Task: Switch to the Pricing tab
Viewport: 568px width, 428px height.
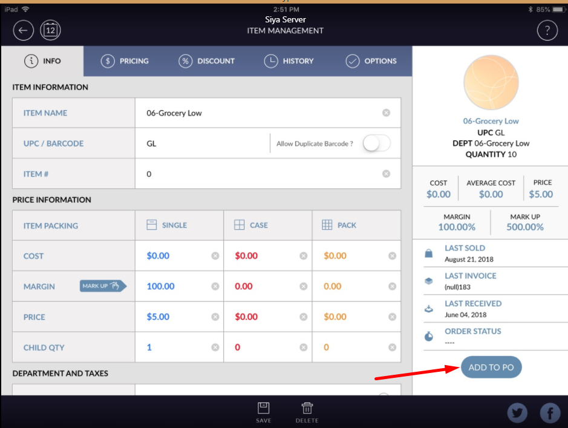Action: pyautogui.click(x=125, y=61)
